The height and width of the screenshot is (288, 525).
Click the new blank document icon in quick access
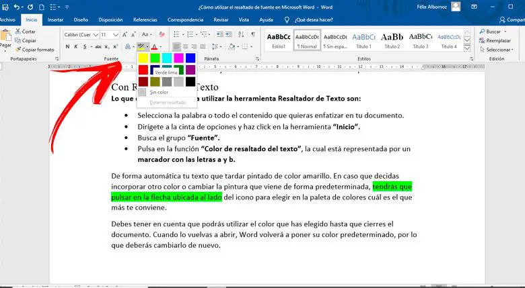click(x=42, y=7)
